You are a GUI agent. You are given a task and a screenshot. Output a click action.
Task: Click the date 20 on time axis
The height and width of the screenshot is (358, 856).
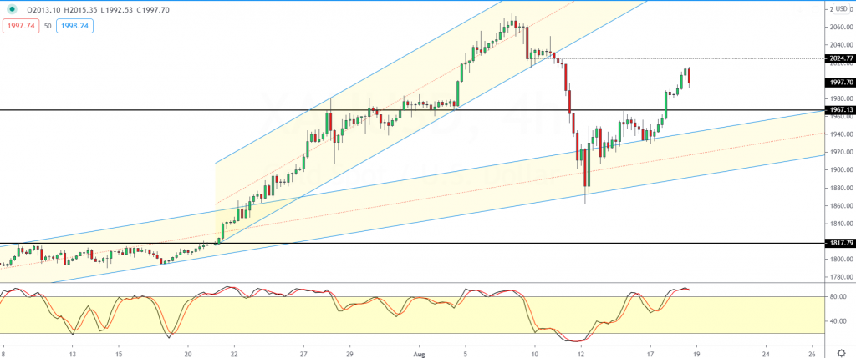(188, 352)
